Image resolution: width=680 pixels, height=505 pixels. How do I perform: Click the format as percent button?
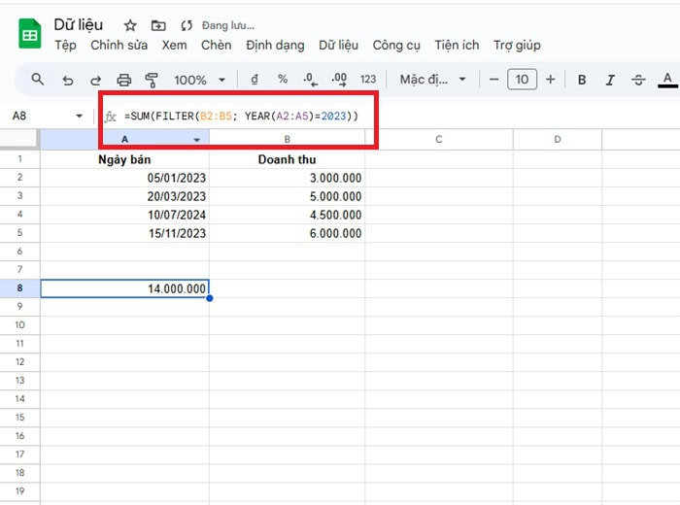click(283, 80)
